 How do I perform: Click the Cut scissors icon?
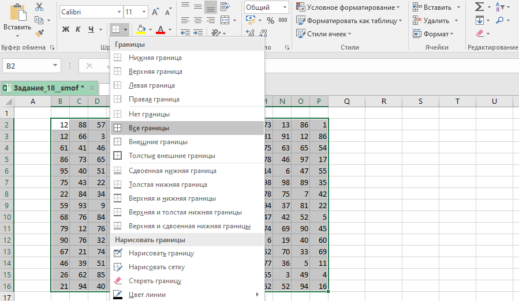[39, 7]
